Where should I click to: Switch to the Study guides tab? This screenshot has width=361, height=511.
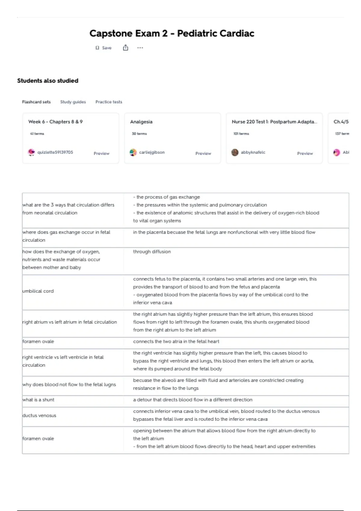pos(73,102)
